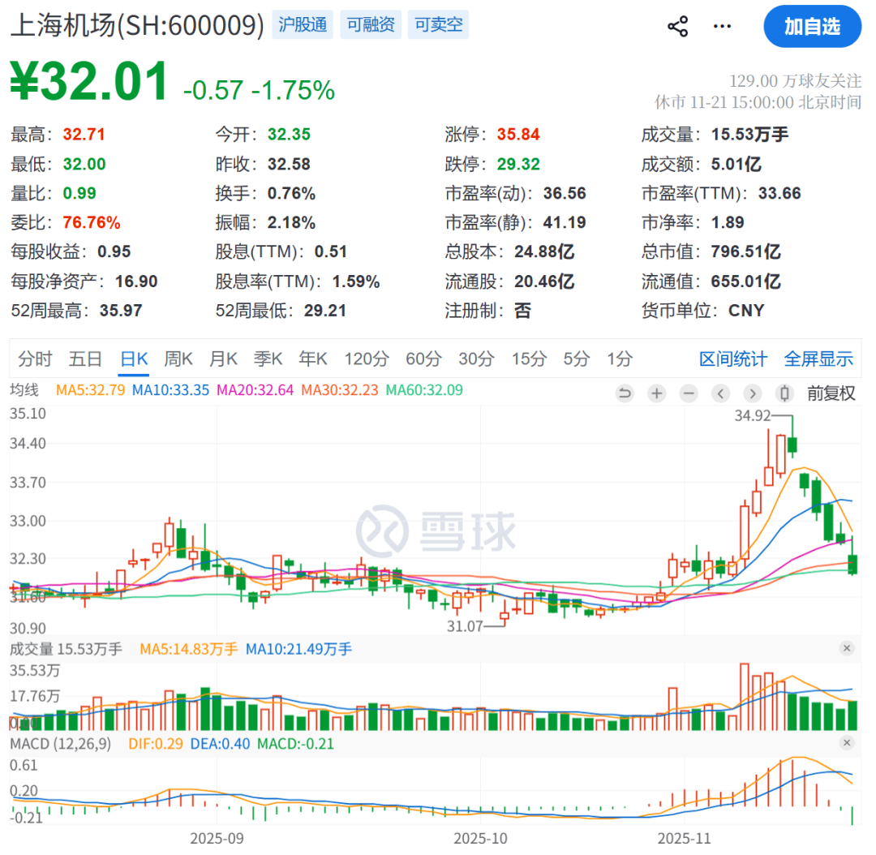This screenshot has height=855, width=876.
Task: Pan chart to later dates with right arrow
Action: coord(753,393)
